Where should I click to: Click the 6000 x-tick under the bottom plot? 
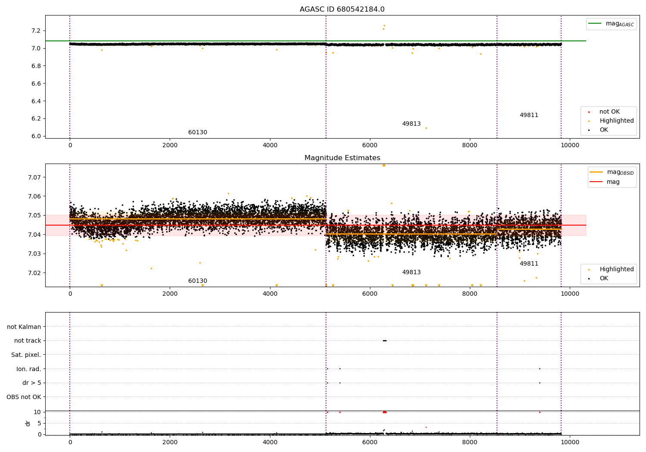370,442
